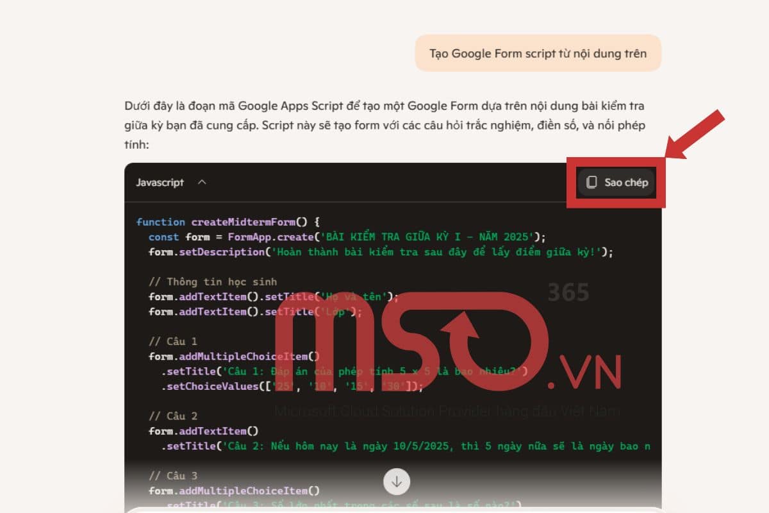Click the .setChoiceValues code line
This screenshot has height=513, width=769.
(292, 386)
